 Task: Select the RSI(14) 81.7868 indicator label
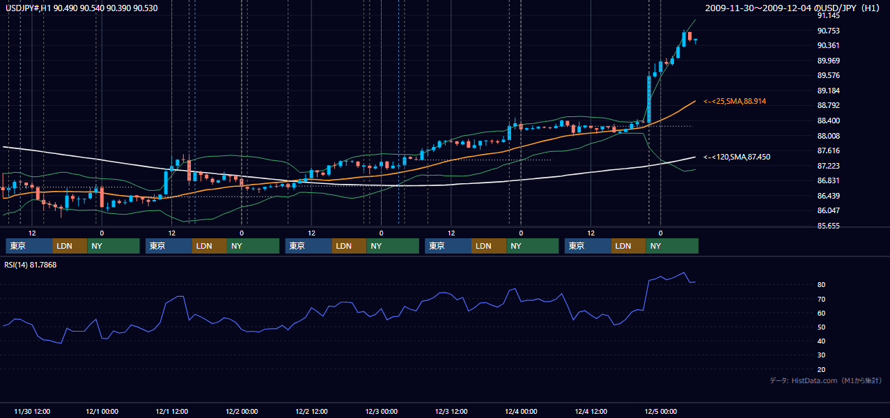pos(31,265)
